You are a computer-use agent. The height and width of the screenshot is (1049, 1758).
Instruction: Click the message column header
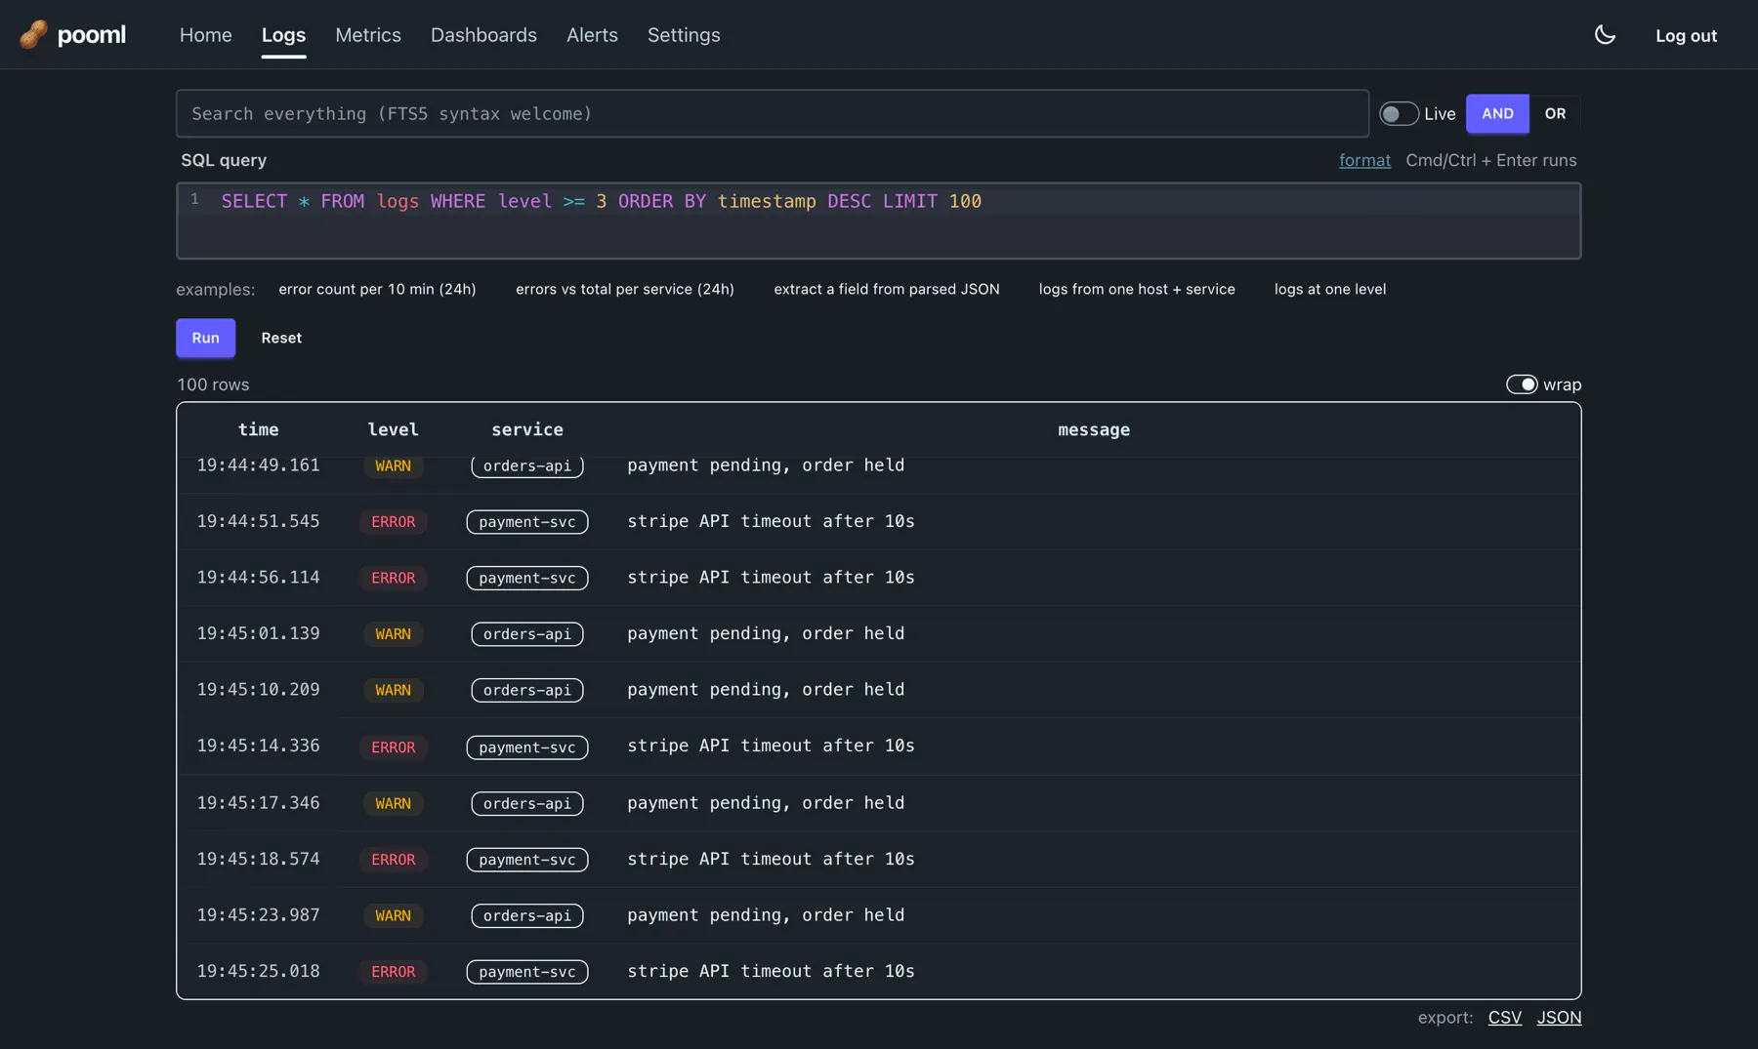(x=1094, y=430)
